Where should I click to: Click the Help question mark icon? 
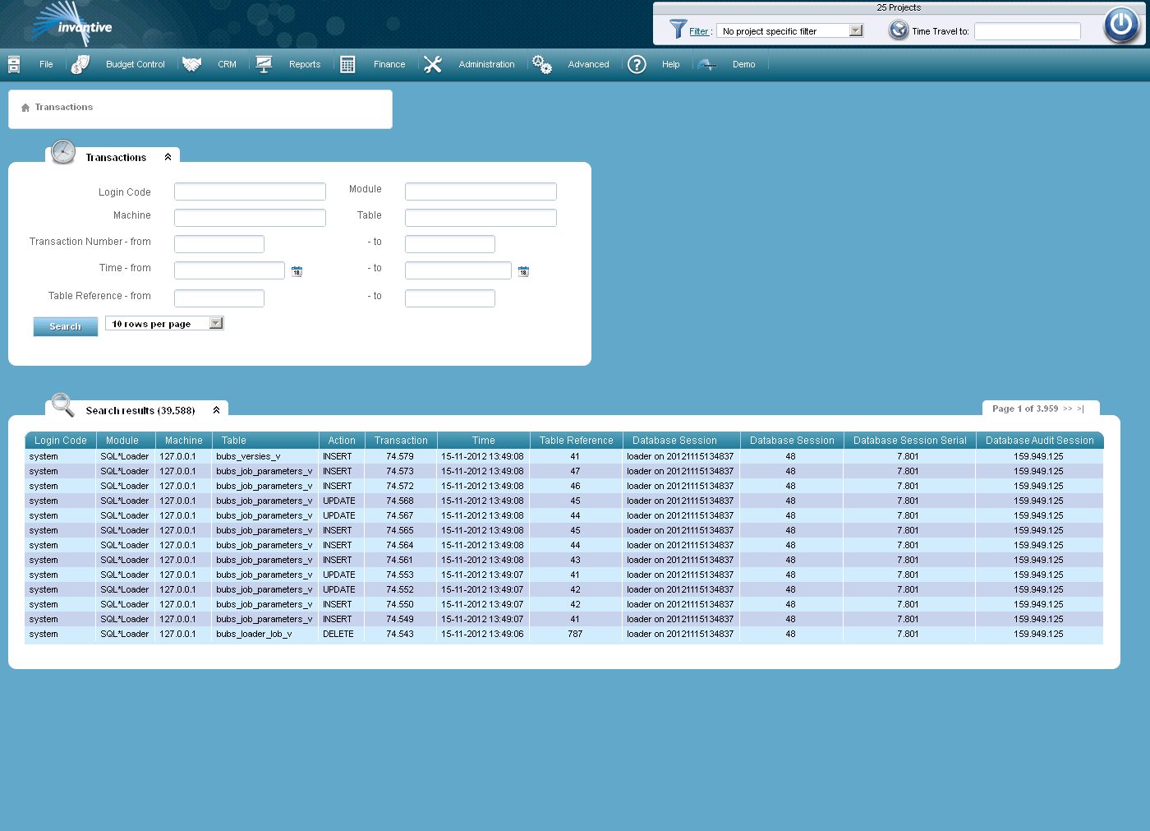pos(637,64)
